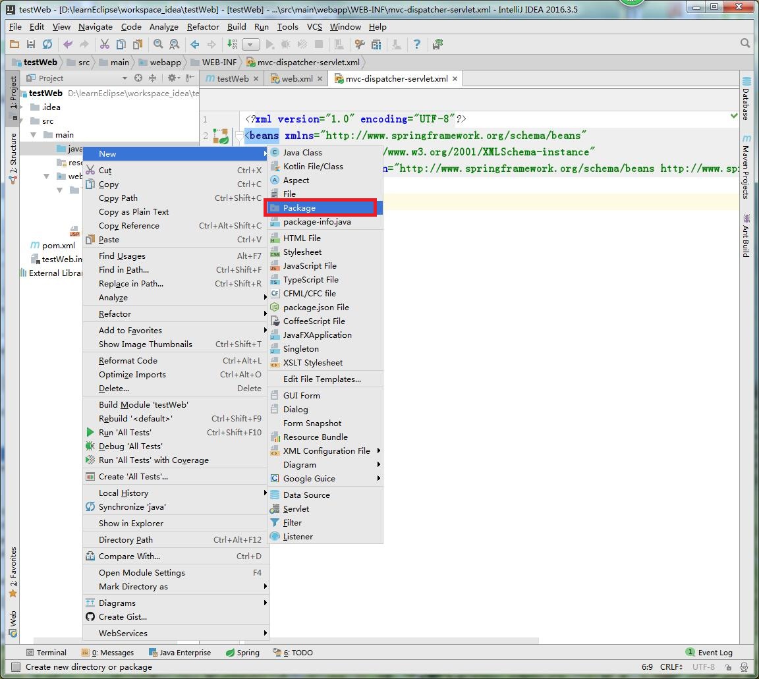Click the Replace toolbar icon
Viewport: 759px width, 679px height.
pos(175,45)
